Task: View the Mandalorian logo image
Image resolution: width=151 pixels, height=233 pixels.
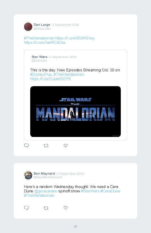Action: (x=75, y=111)
